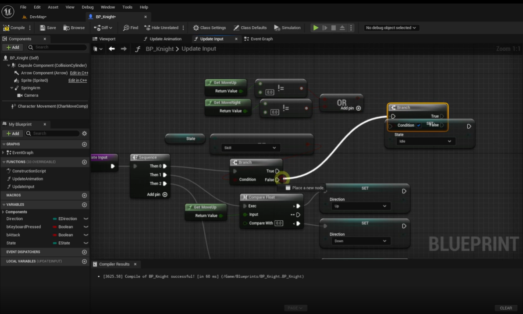The width and height of the screenshot is (523, 314).
Task: Save the blueprint asset
Action: click(x=47, y=28)
